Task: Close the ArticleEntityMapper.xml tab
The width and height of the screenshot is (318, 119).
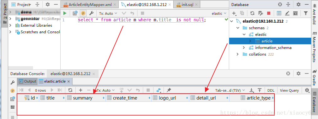Action: 115,4
